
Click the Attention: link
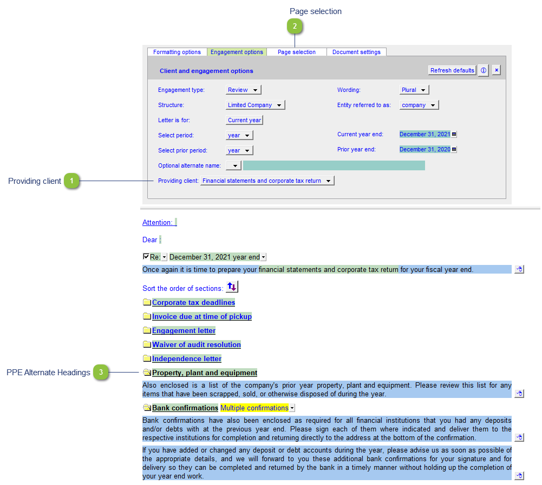(157, 223)
